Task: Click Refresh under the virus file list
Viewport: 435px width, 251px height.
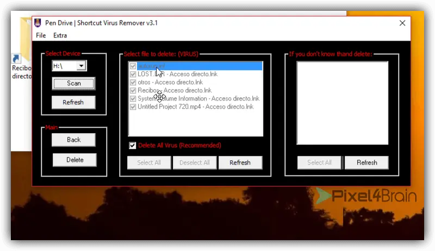Action: [240, 162]
